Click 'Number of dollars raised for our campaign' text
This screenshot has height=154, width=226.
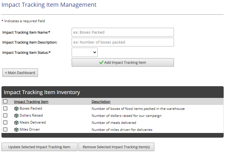pyautogui.click(x=127, y=116)
